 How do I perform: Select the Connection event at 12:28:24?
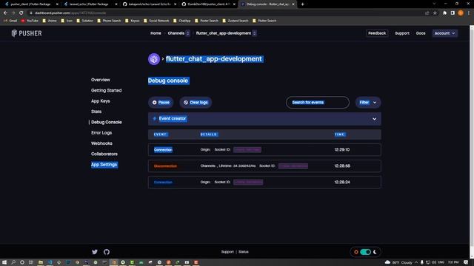264,183
